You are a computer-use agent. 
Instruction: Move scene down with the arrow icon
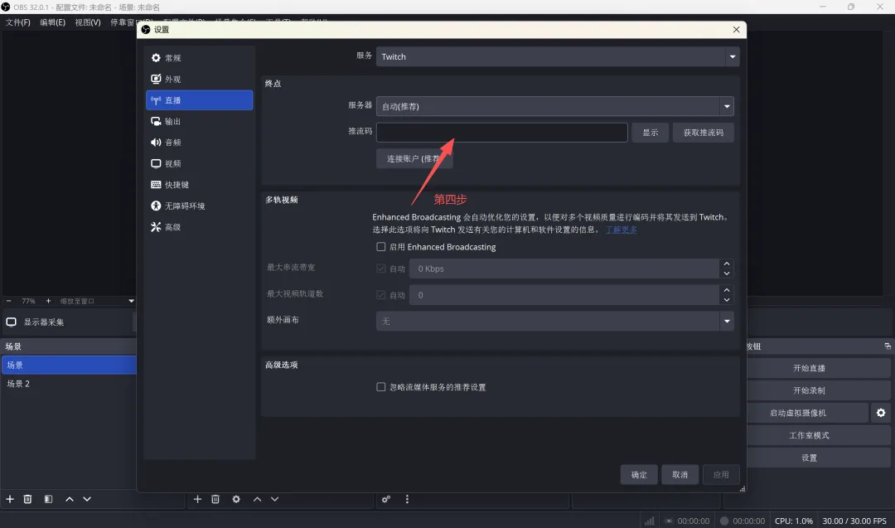pos(87,499)
